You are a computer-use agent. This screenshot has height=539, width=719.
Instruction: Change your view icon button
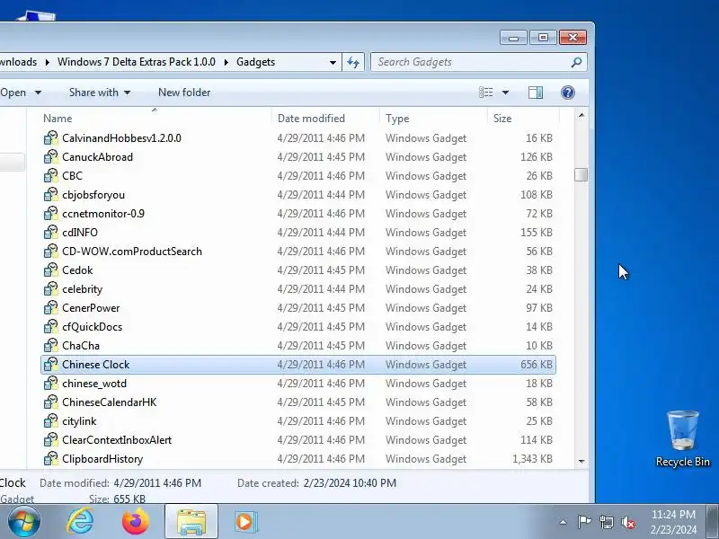(x=486, y=93)
